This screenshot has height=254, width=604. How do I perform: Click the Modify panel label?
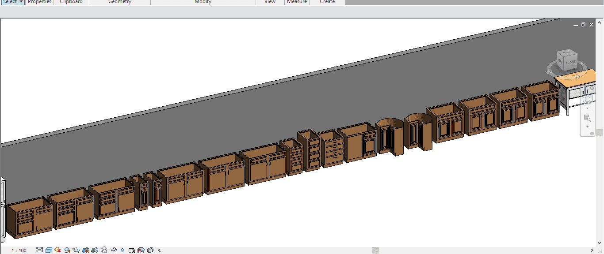tap(203, 2)
